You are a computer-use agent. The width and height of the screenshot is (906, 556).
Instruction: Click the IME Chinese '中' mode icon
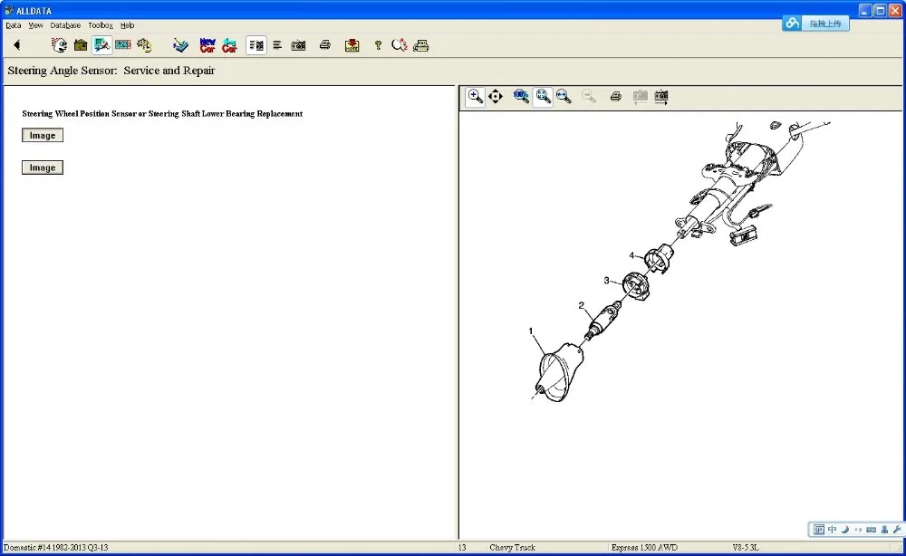coord(832,530)
